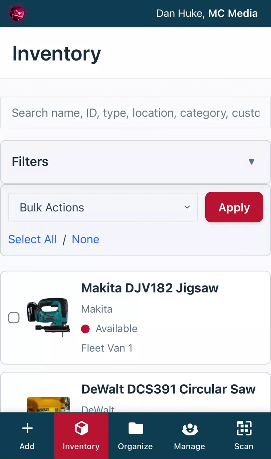Open the DeWalt circular saw thumbnail
This screenshot has height=459, width=271.
coord(48,405)
